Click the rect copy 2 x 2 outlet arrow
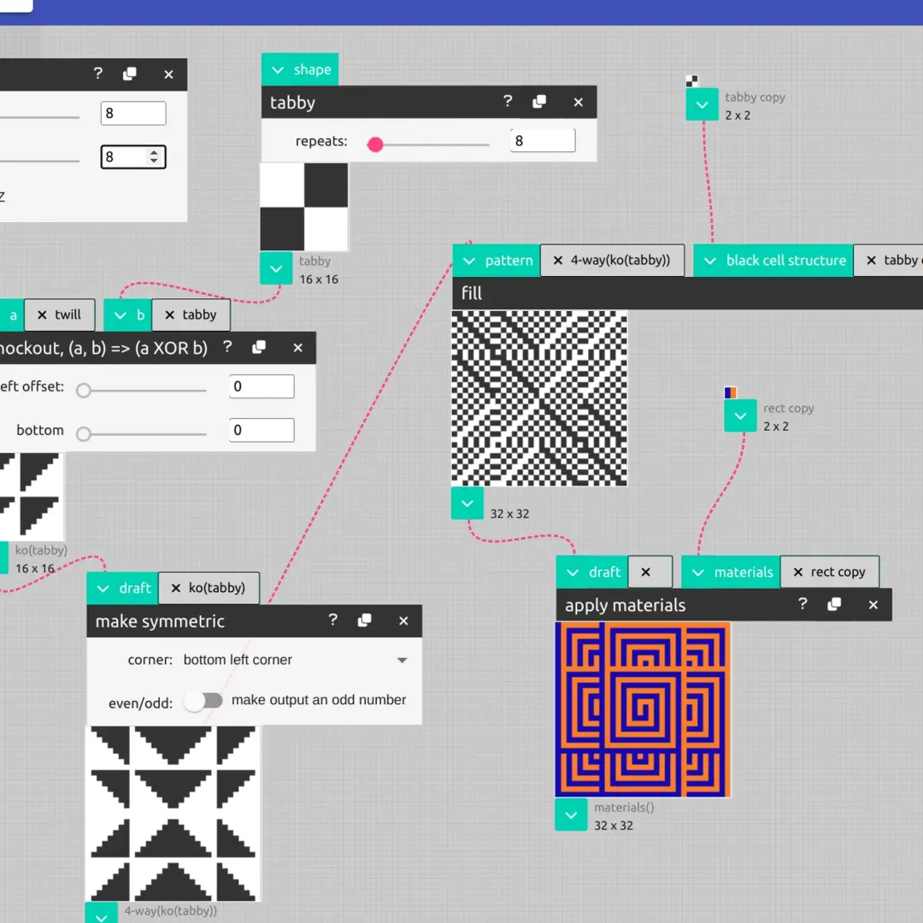This screenshot has height=923, width=923. coord(740,415)
